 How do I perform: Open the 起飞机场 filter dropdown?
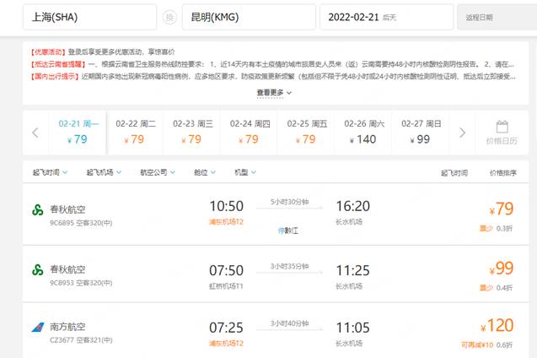[x=104, y=172]
